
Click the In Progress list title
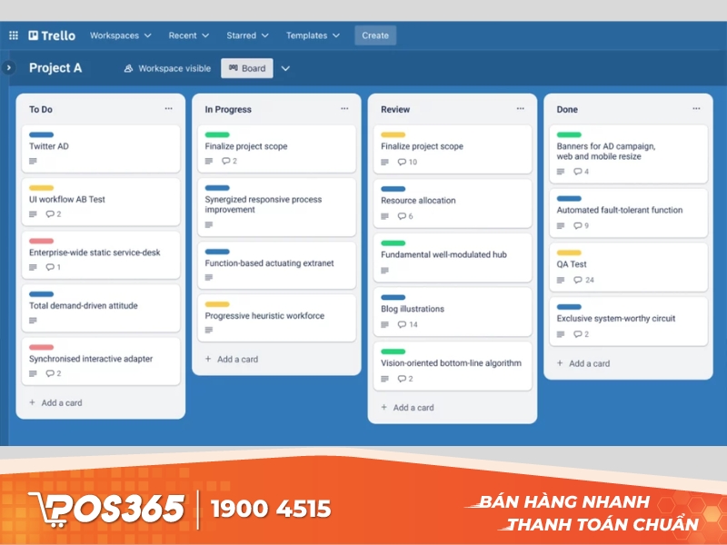(x=228, y=109)
